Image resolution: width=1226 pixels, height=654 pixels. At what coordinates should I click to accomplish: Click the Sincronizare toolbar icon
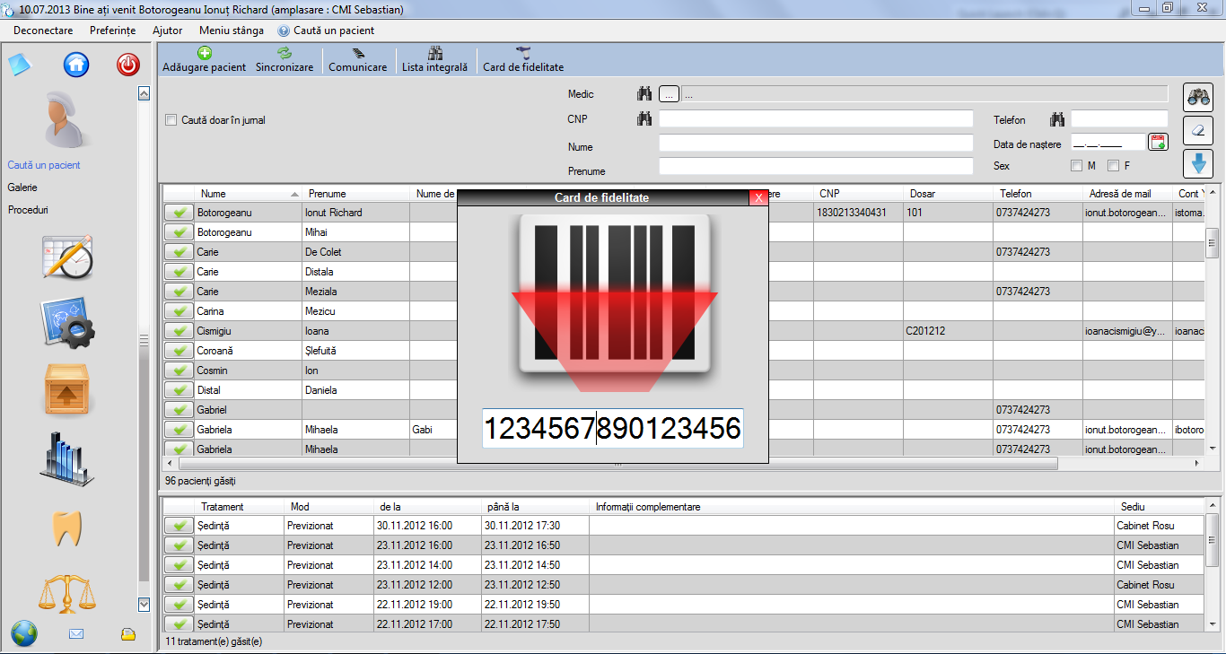(x=285, y=54)
